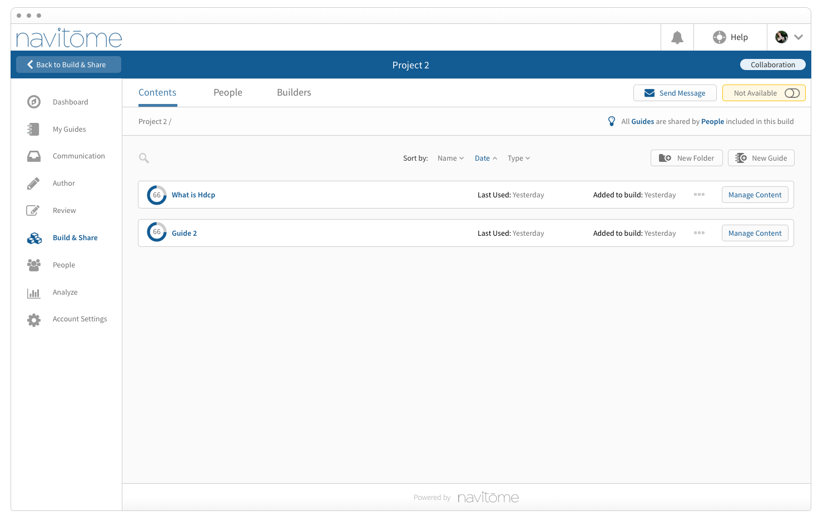Open the user avatar picture
This screenshot has width=823, height=521.
pos(781,37)
